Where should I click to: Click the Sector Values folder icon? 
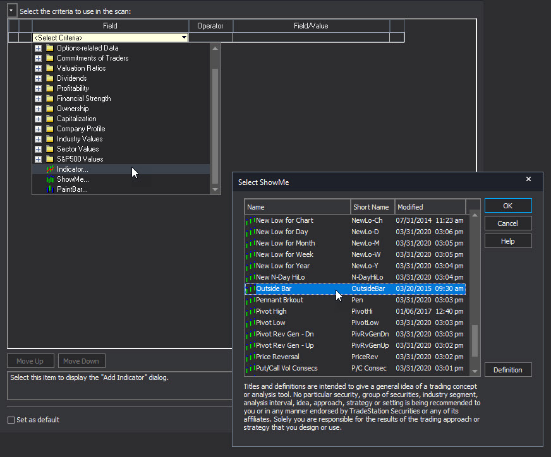coord(50,149)
